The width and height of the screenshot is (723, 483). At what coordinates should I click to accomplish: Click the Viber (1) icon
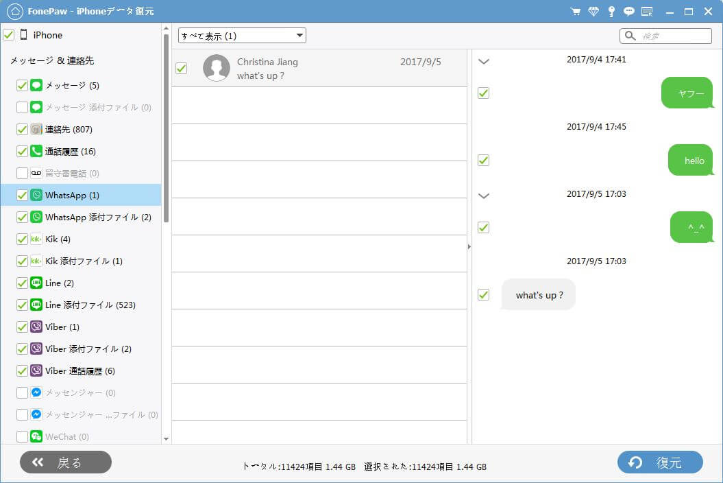point(36,327)
